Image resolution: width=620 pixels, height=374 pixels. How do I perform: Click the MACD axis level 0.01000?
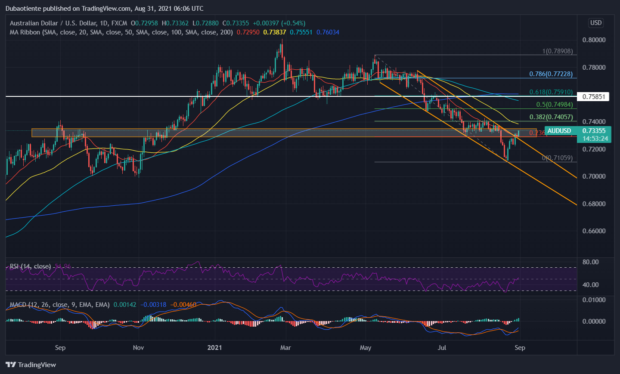coord(594,300)
